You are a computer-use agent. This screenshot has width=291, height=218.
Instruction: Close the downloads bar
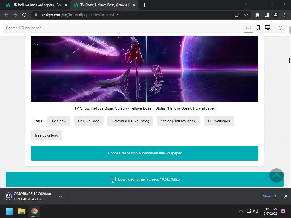(x=286, y=196)
